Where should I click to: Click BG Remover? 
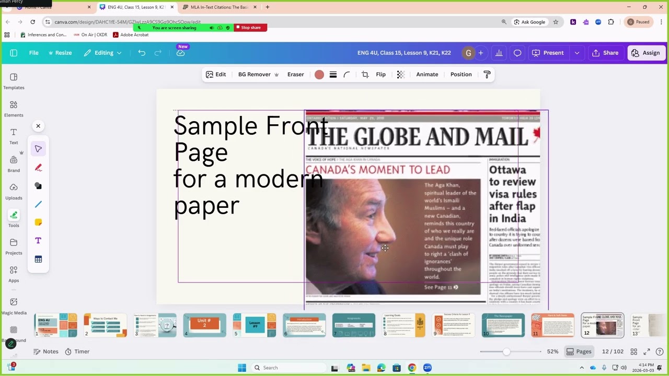click(258, 75)
